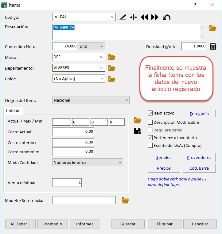The height and width of the screenshot is (234, 222).
Task: Uncheck the Item activo checkbox
Action: [x=150, y=113]
